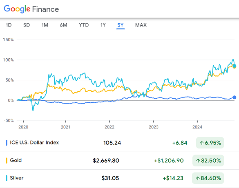Click the +$1,206.90 change value
Viewport: 239px width, 188px height.
[169, 161]
